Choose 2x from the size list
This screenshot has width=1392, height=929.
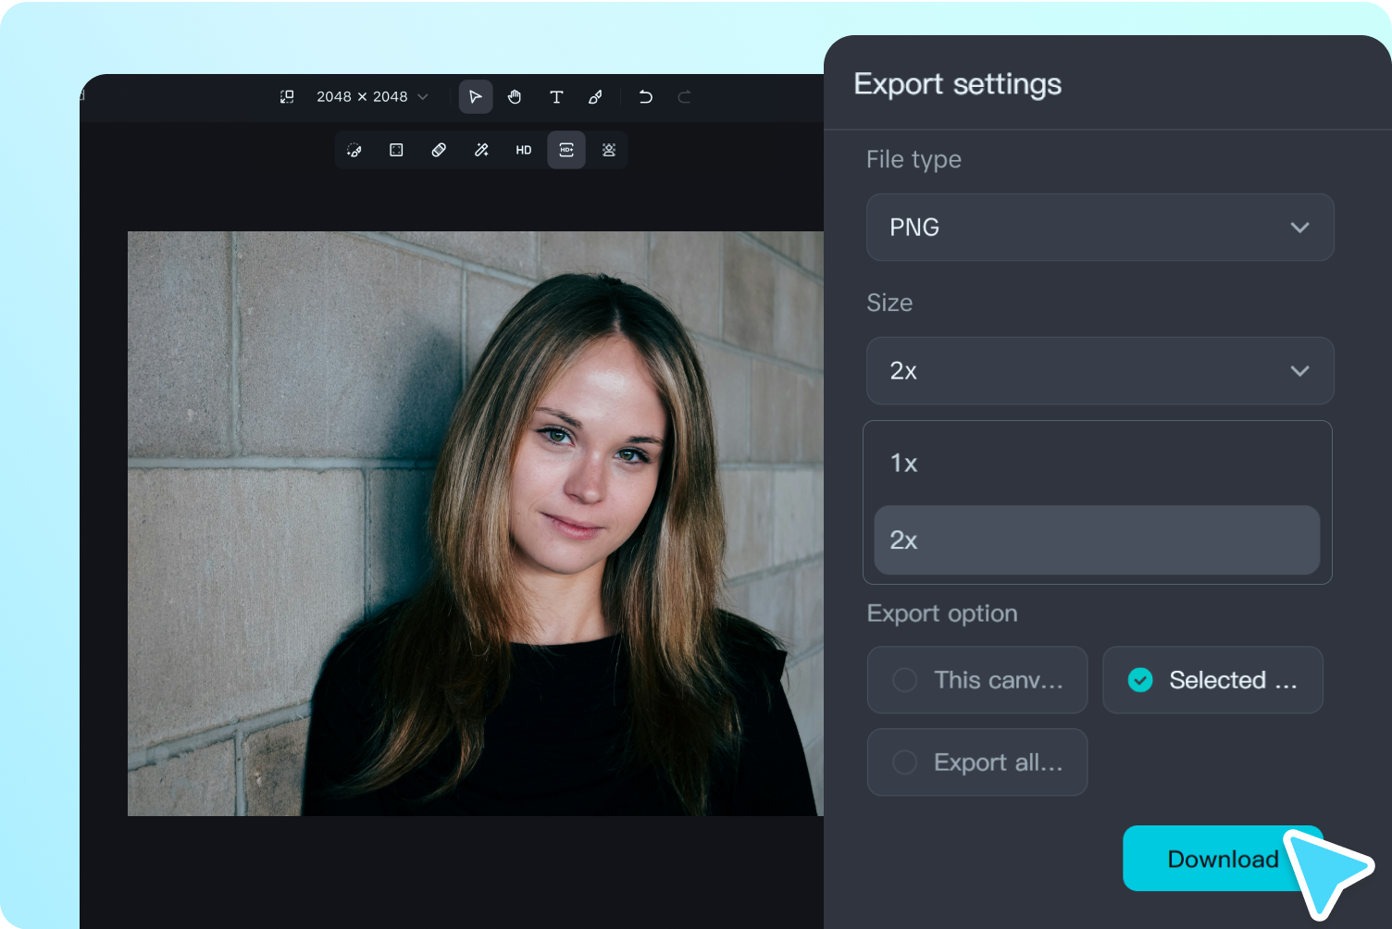(x=1097, y=540)
